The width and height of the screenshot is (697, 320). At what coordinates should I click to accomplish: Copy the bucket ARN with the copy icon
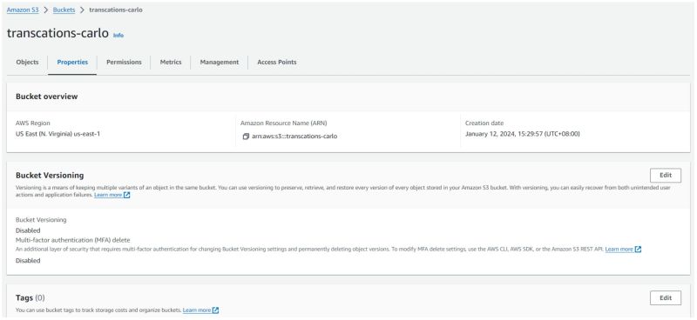[246, 137]
